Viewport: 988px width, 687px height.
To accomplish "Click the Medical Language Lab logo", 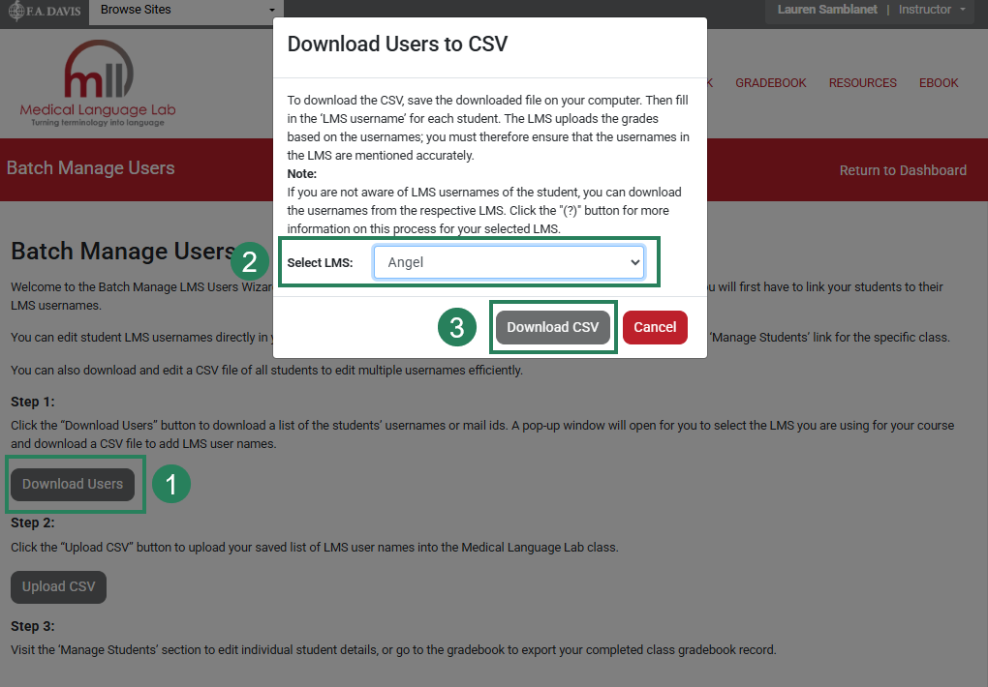I will click(97, 82).
